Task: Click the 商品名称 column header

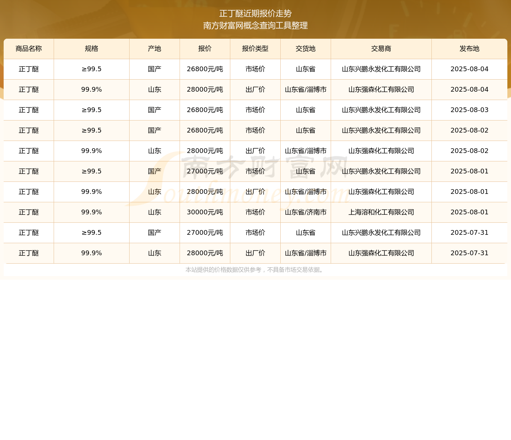Action: 29,49
